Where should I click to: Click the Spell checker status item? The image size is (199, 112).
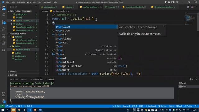coord(179,106)
